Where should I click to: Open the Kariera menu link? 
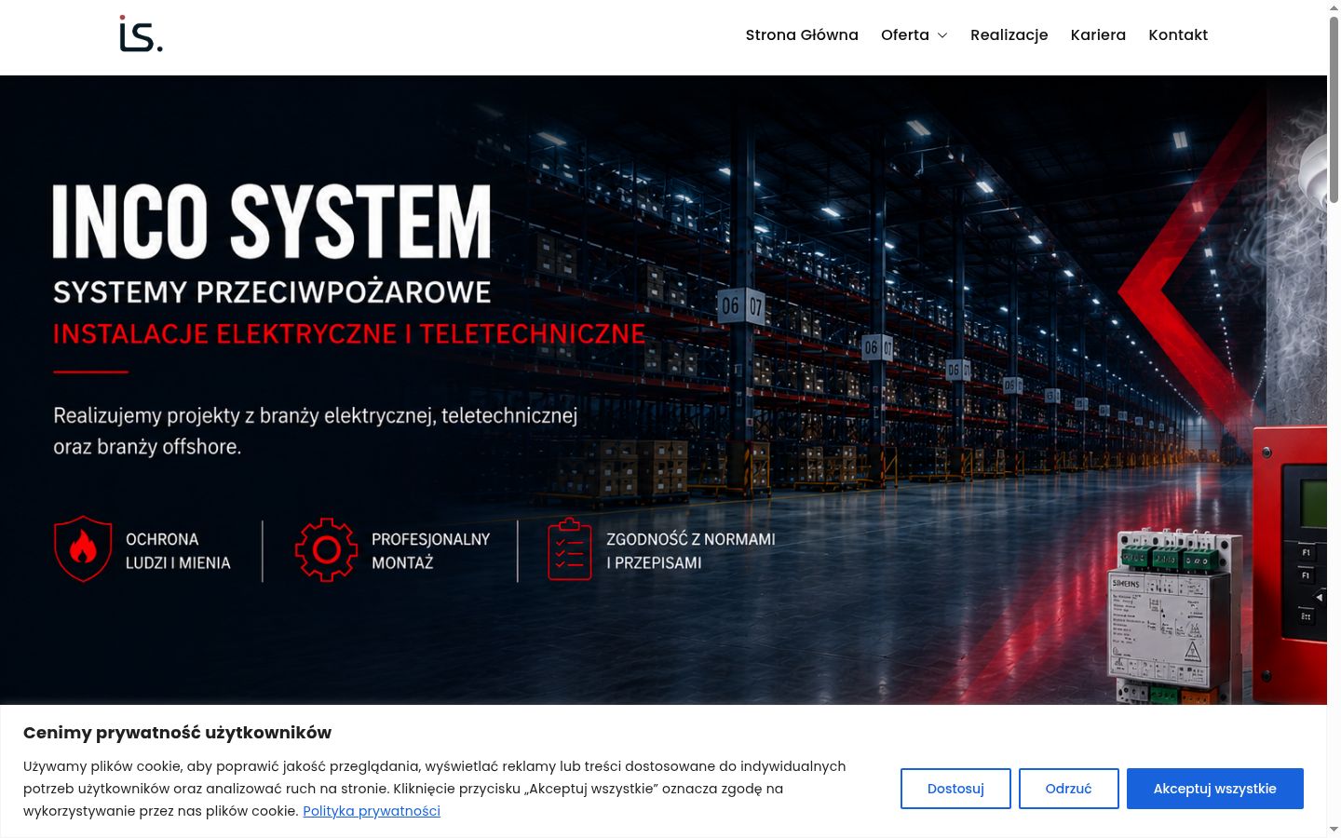[x=1098, y=35]
